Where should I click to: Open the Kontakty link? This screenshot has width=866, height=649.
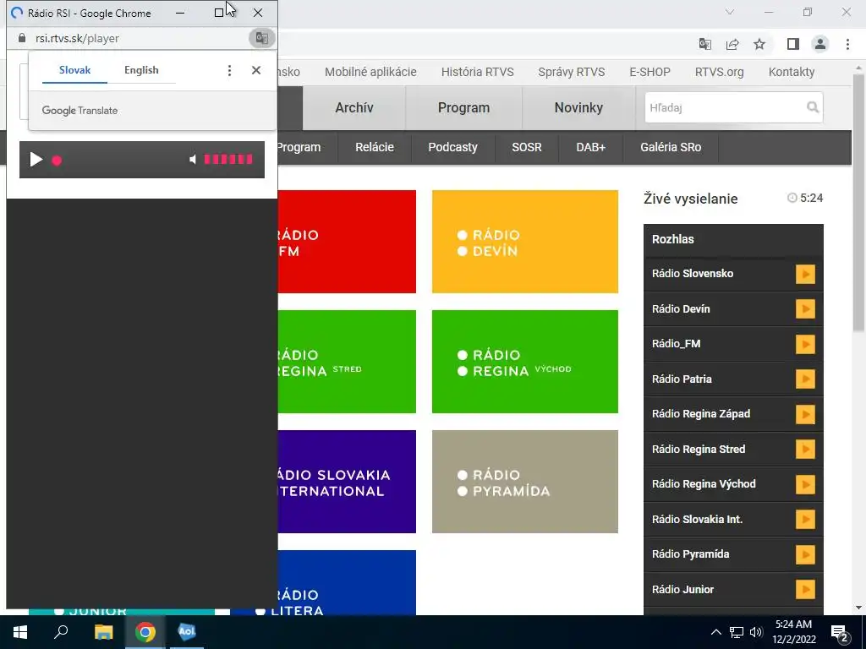click(792, 73)
